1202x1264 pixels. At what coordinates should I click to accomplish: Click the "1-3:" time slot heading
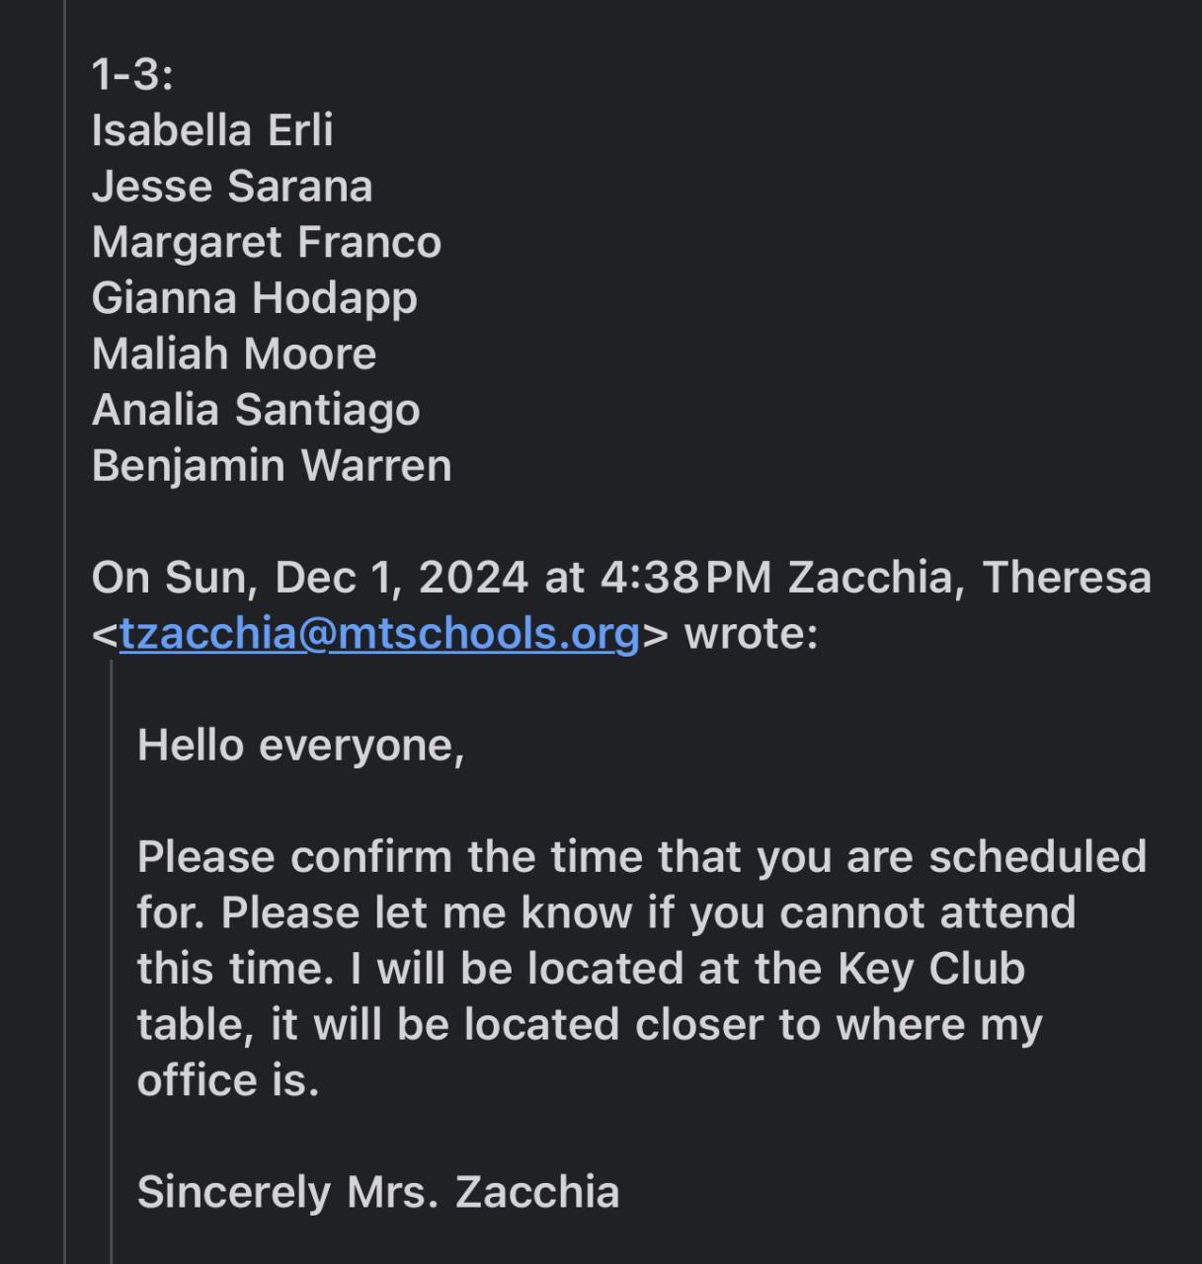[x=131, y=74]
